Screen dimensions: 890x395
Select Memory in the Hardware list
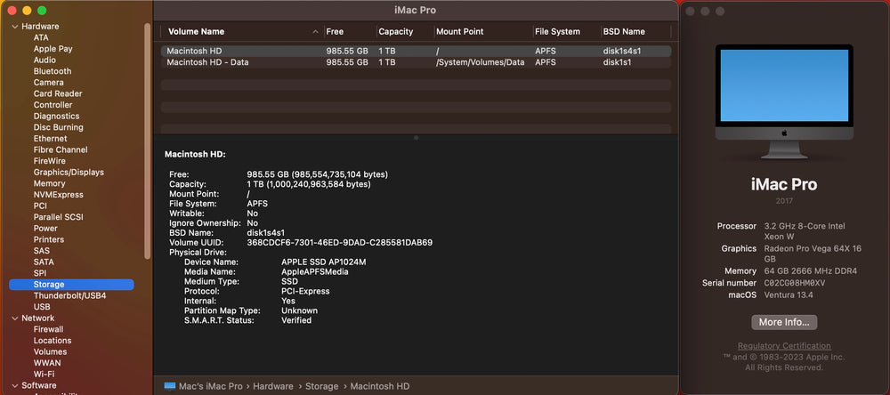(49, 183)
